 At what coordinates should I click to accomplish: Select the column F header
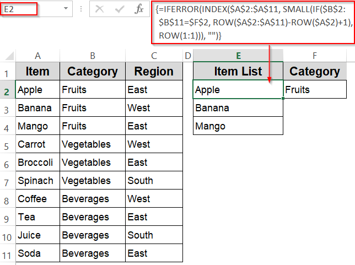(314, 55)
